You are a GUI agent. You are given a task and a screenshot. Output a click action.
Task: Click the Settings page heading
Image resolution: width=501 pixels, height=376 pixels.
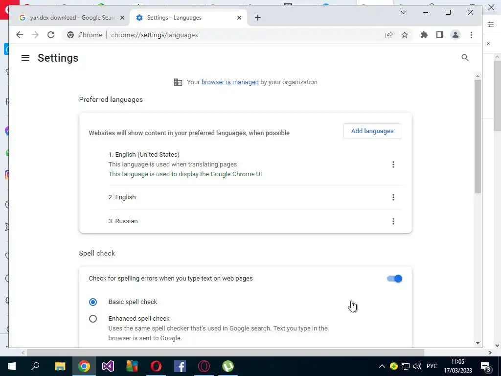pyautogui.click(x=58, y=58)
